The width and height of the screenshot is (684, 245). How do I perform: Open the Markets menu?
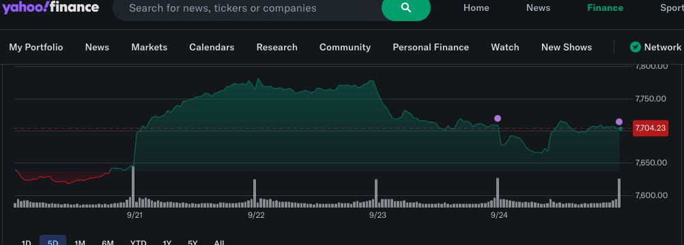[x=149, y=47]
